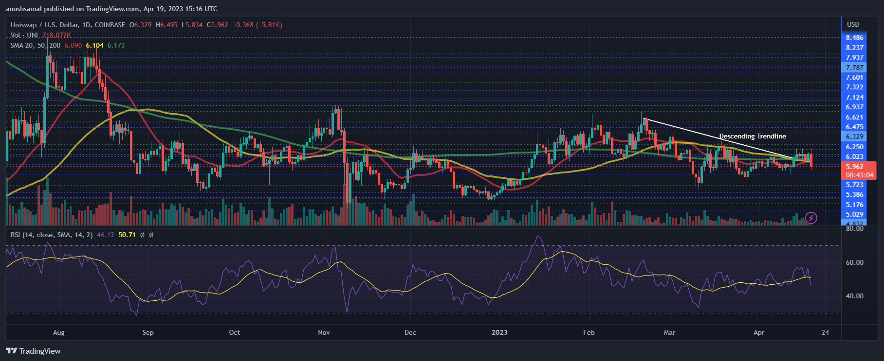Click the Nov label on the time axis
The height and width of the screenshot is (361, 884).
pos(324,332)
